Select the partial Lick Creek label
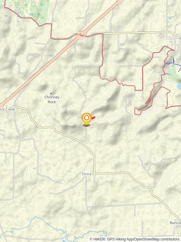Viewport: 181px width, 242px height. point(8,109)
